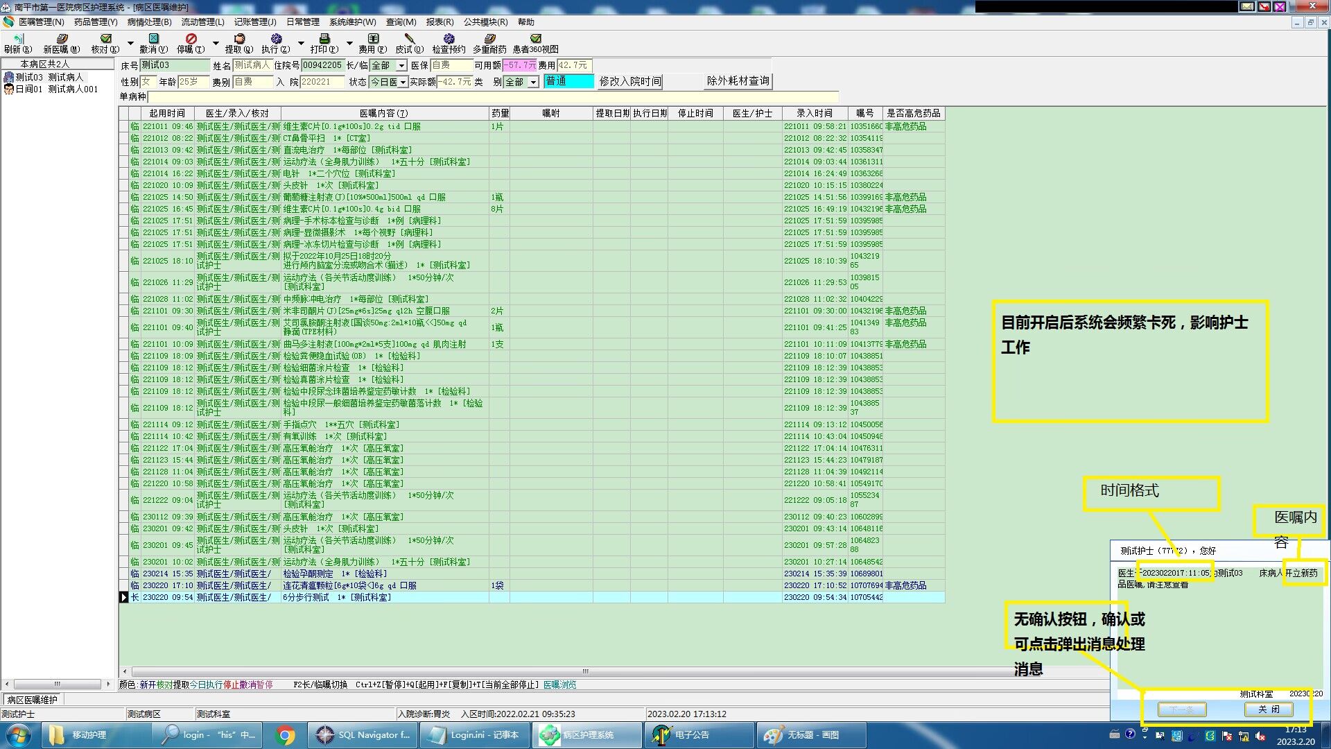The width and height of the screenshot is (1331, 749).
Task: Click the 关闭 button in message popup
Action: pyautogui.click(x=1268, y=709)
